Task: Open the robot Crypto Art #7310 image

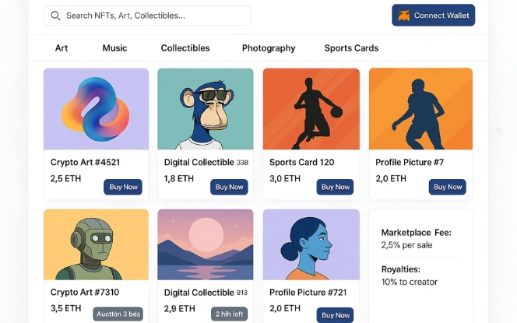Action: click(96, 244)
